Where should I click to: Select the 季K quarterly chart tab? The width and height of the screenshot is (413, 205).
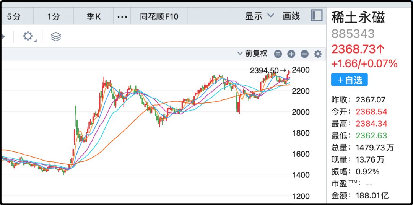[93, 16]
